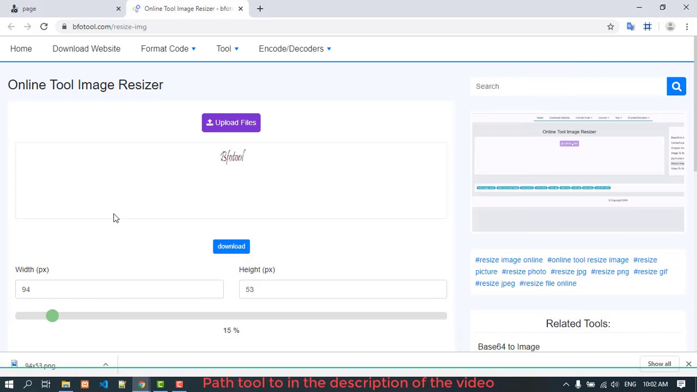
Task: Expand the Encode/Decoders dropdown
Action: coord(295,48)
